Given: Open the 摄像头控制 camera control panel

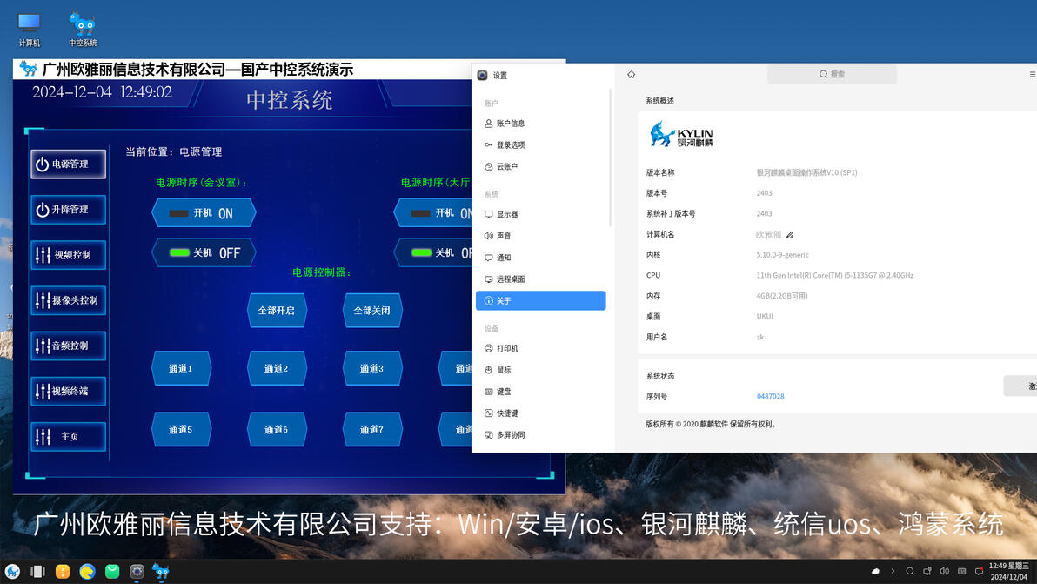Looking at the screenshot, I should (68, 299).
